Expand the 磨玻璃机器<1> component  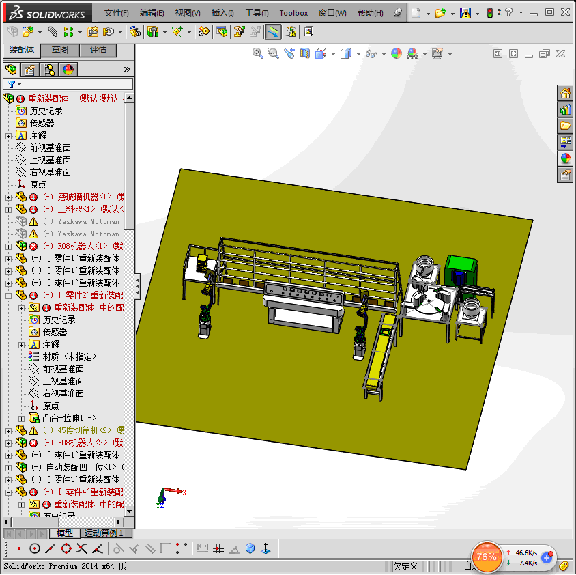pyautogui.click(x=8, y=197)
